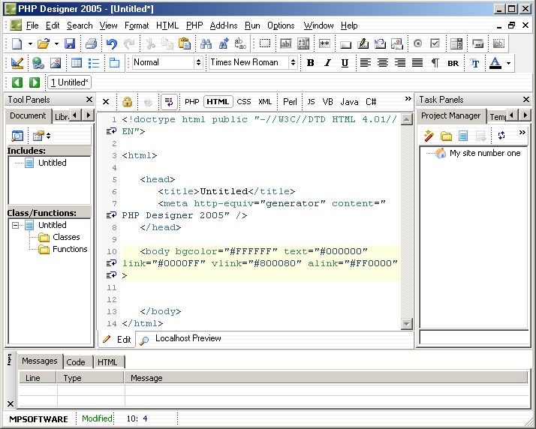Click the editor vertical scrollbar up arrow
This screenshot has height=429, width=536.
click(406, 119)
